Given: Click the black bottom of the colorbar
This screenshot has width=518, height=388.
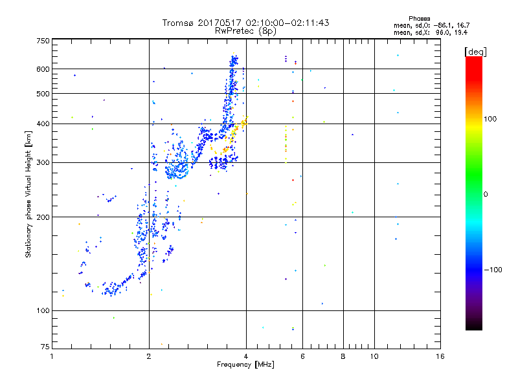Looking at the screenshot, I should [474, 326].
